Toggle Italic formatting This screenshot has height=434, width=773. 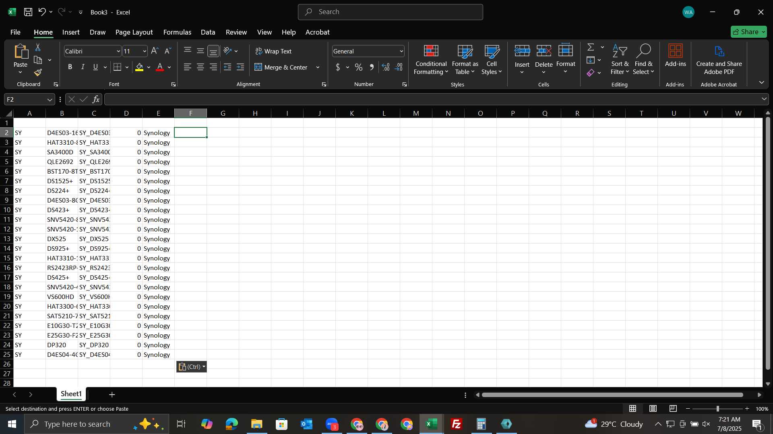point(83,67)
